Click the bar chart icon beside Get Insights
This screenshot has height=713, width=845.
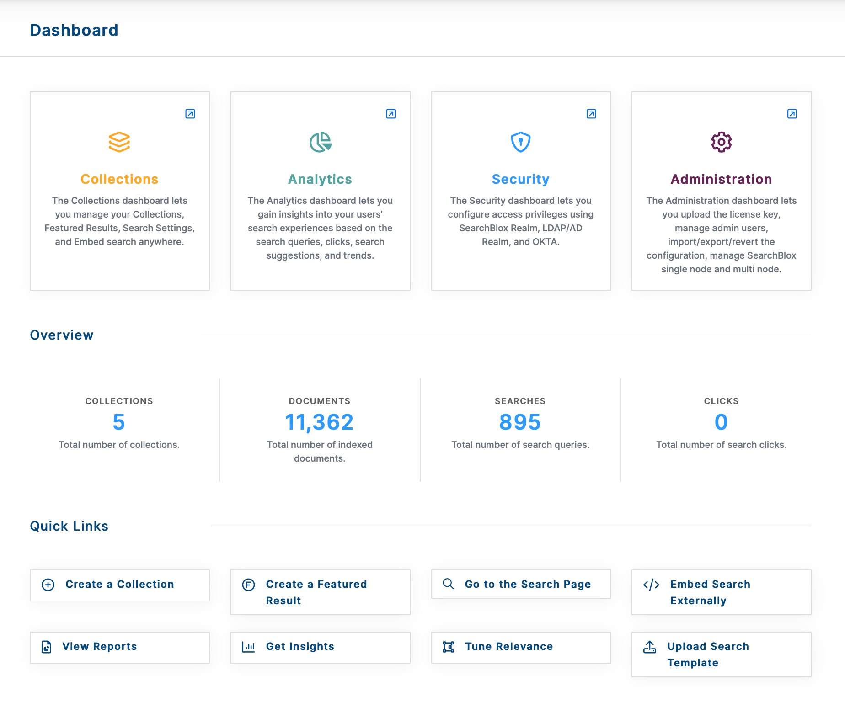[x=248, y=647]
